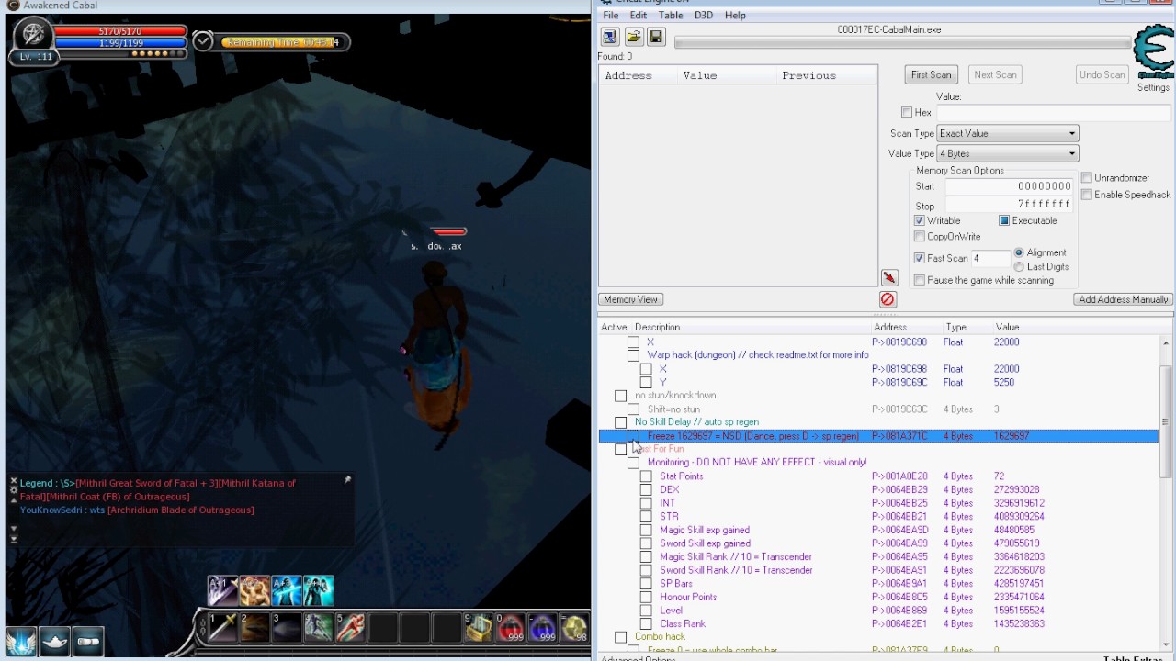Screen dimensions: 1176x661
Task: Select the Alignment radio button
Action: click(x=1019, y=252)
